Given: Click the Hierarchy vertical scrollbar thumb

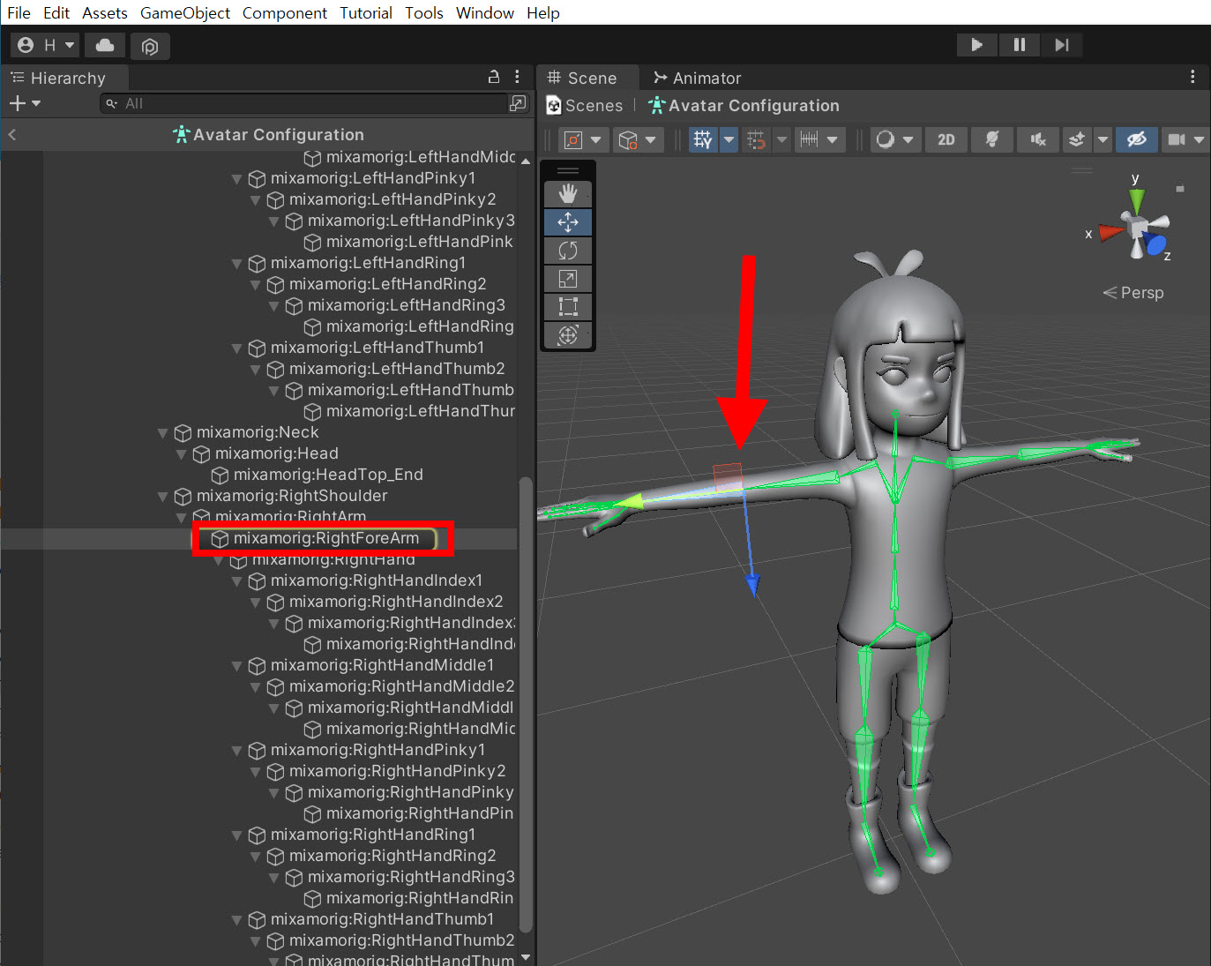Looking at the screenshot, I should (x=526, y=704).
